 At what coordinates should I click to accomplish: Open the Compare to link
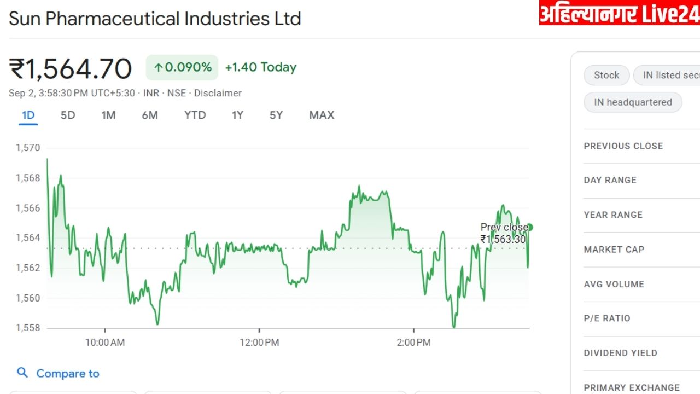point(68,373)
